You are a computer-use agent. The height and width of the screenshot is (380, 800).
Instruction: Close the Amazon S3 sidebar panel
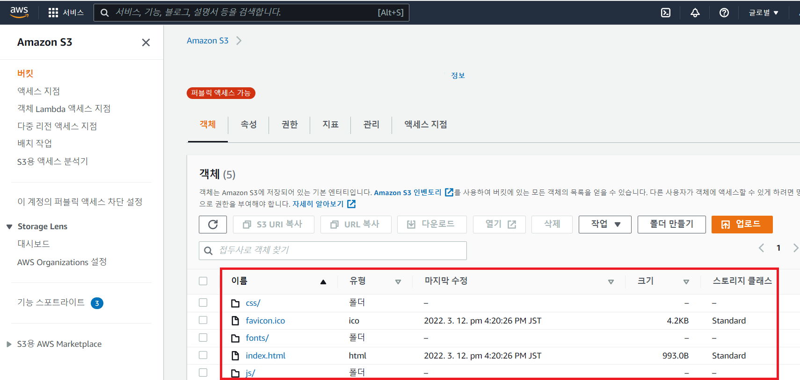(x=146, y=42)
